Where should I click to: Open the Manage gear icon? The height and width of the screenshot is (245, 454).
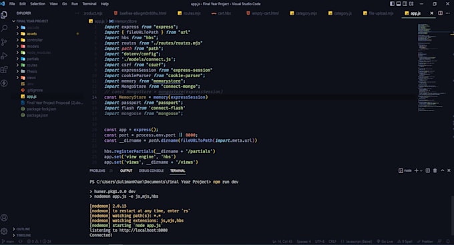point(4,231)
